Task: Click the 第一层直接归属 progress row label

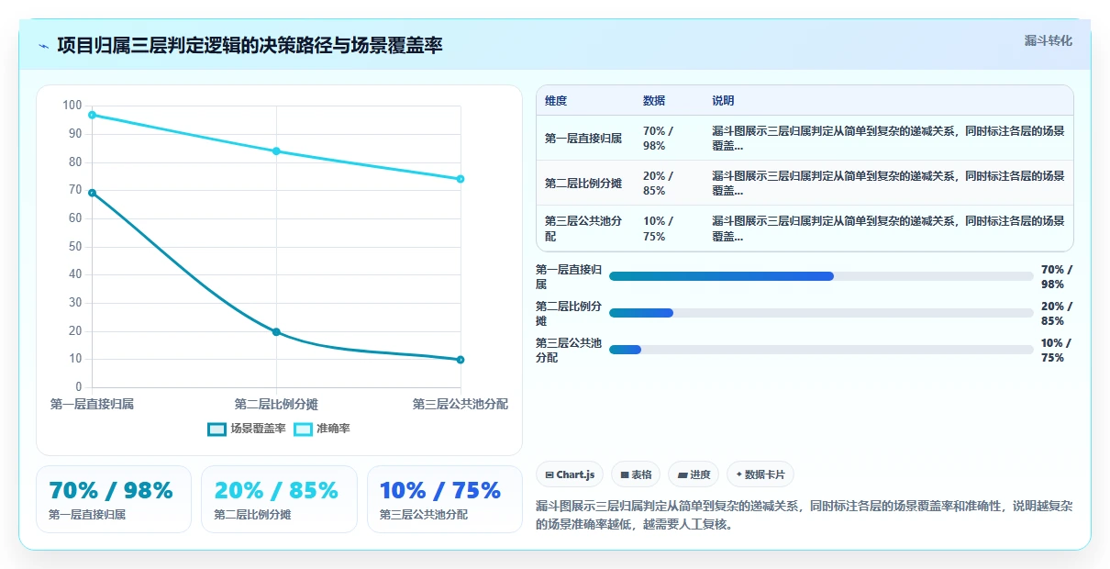Action: tap(569, 277)
